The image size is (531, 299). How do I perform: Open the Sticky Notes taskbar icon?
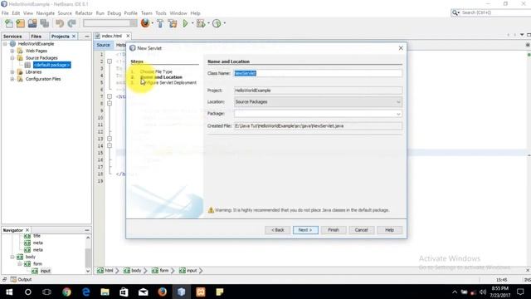coord(220,292)
